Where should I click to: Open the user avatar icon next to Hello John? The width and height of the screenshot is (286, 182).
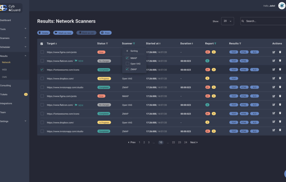[x=281, y=6]
